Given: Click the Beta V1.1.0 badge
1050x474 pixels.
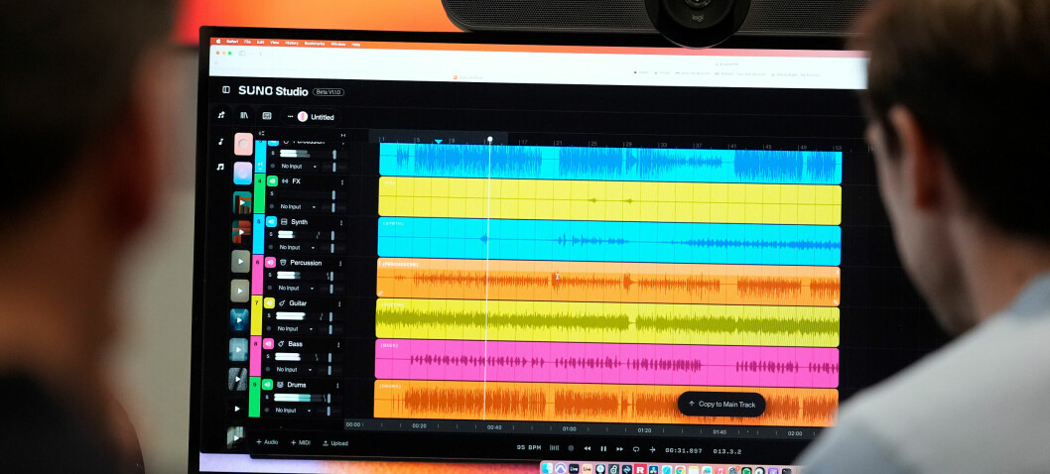Looking at the screenshot, I should [x=328, y=91].
